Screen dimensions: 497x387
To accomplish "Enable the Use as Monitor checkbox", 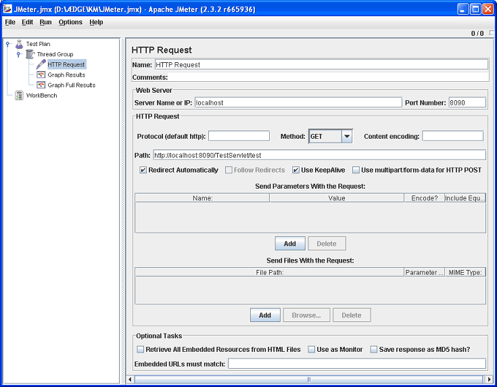I will tap(312, 349).
